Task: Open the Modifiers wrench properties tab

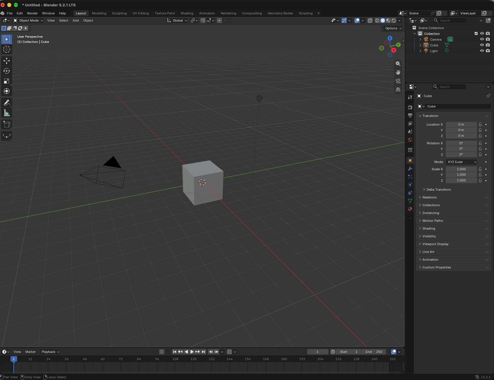Action: [410, 169]
